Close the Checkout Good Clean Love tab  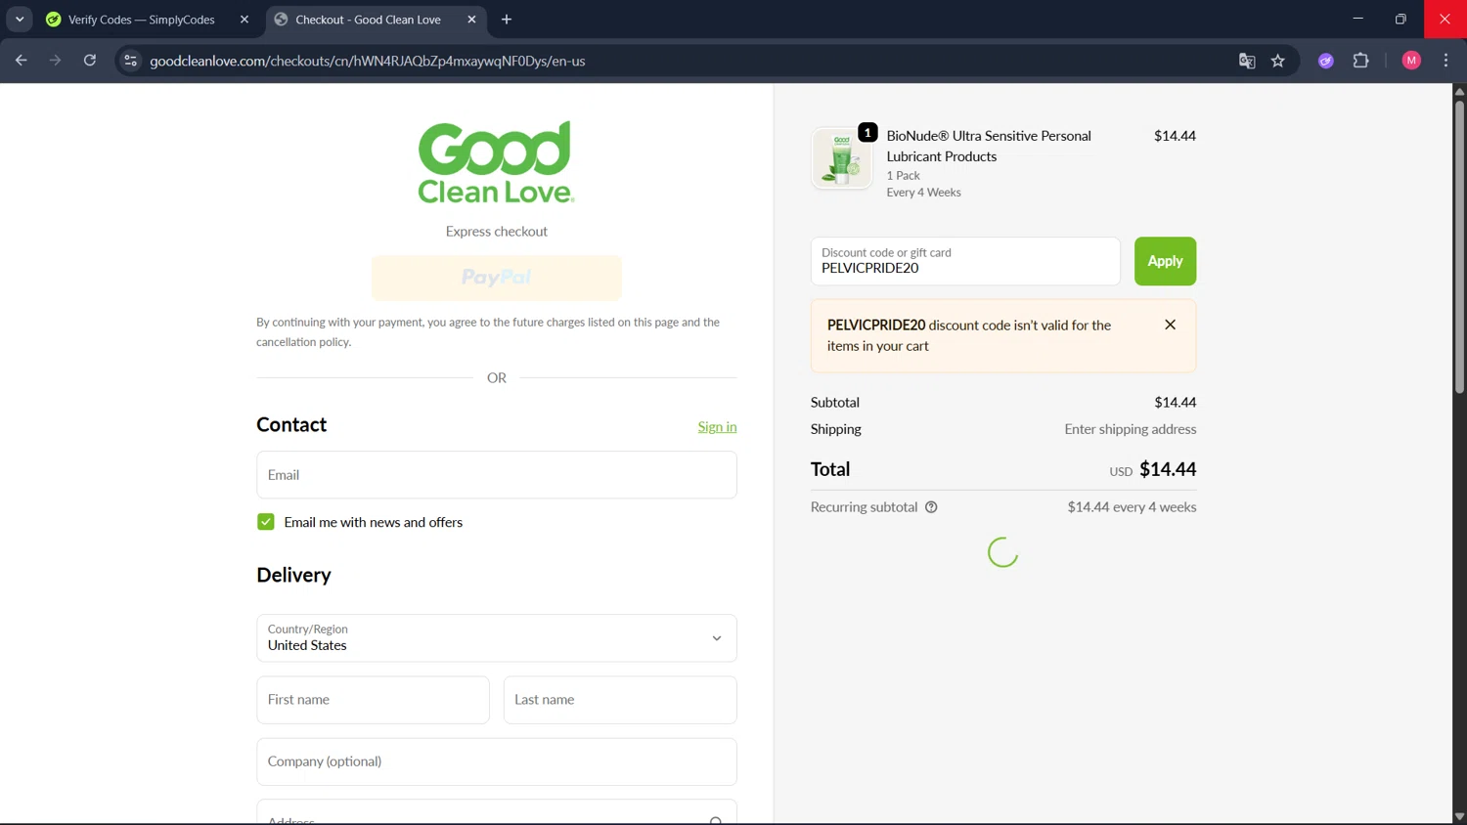tap(471, 20)
